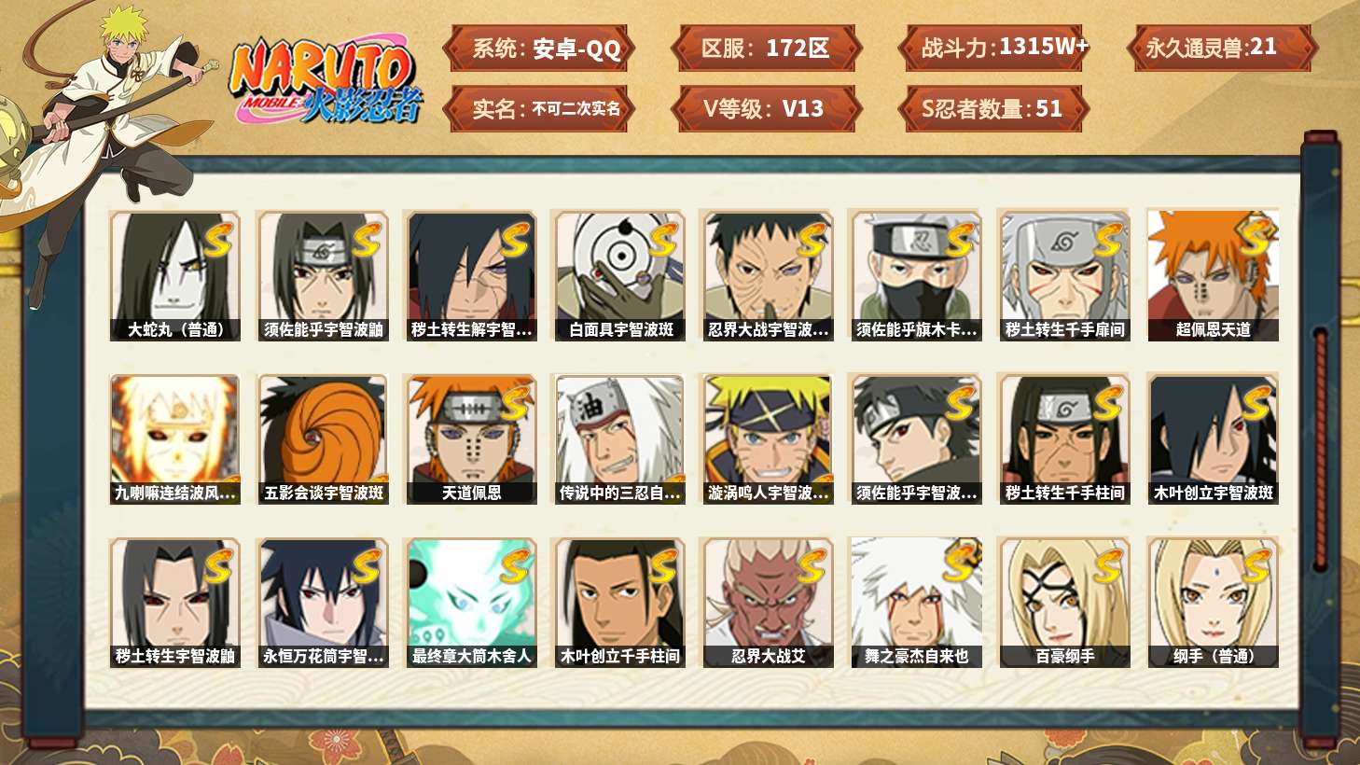Screen dimensions: 1360x765
Task: Click the V等级: V13 badge
Action: point(767,108)
